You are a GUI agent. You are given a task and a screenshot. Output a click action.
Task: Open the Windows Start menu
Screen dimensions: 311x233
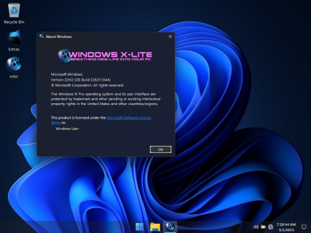tap(139, 227)
